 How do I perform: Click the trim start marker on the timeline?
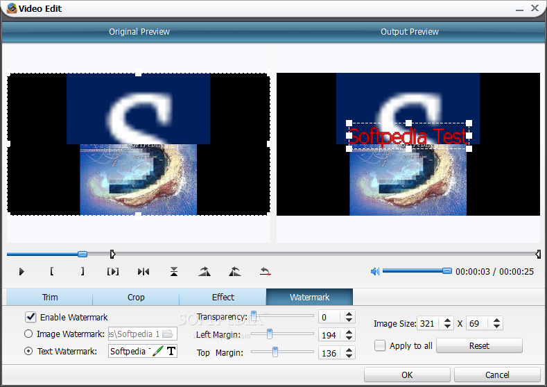[112, 254]
